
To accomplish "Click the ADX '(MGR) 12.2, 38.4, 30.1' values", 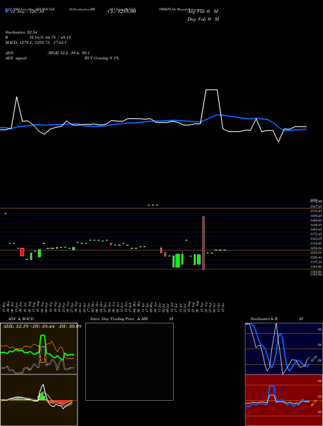I will coord(68,53).
